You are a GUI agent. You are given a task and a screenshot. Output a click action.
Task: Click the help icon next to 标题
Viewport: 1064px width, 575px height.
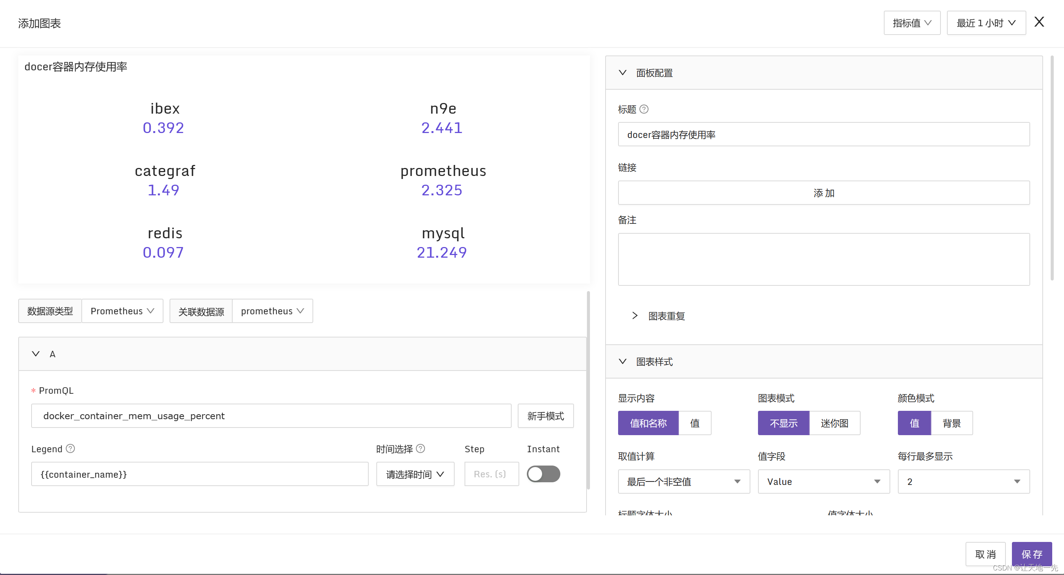pyautogui.click(x=644, y=109)
